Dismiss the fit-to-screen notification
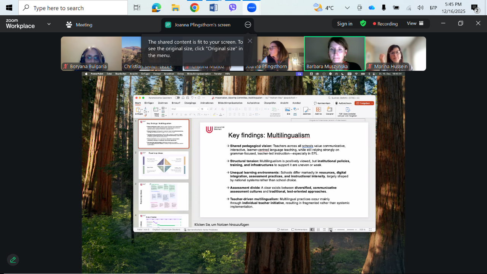Screen dimensions: 487x274 pos(250,41)
